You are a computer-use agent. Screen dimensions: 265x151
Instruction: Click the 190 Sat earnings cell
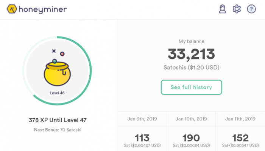pyautogui.click(x=191, y=139)
